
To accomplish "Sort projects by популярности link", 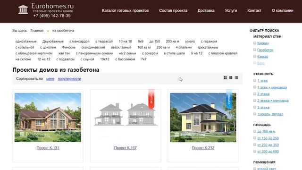I will (x=69, y=79).
